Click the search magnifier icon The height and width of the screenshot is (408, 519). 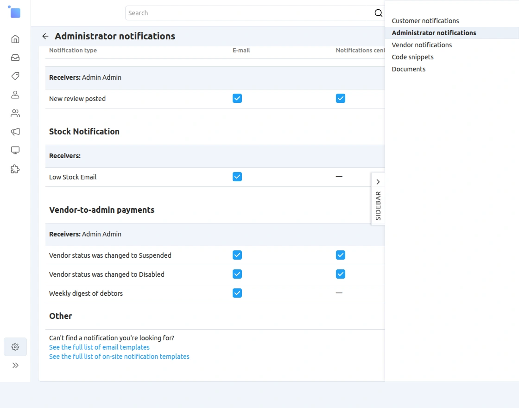pos(378,13)
